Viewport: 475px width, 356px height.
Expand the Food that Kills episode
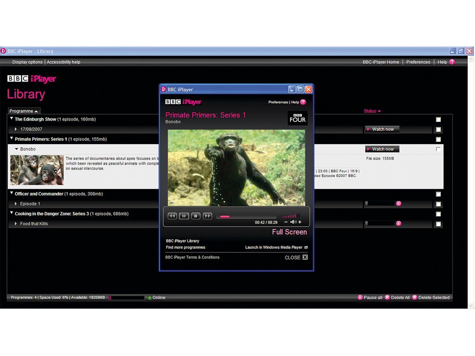pos(15,223)
